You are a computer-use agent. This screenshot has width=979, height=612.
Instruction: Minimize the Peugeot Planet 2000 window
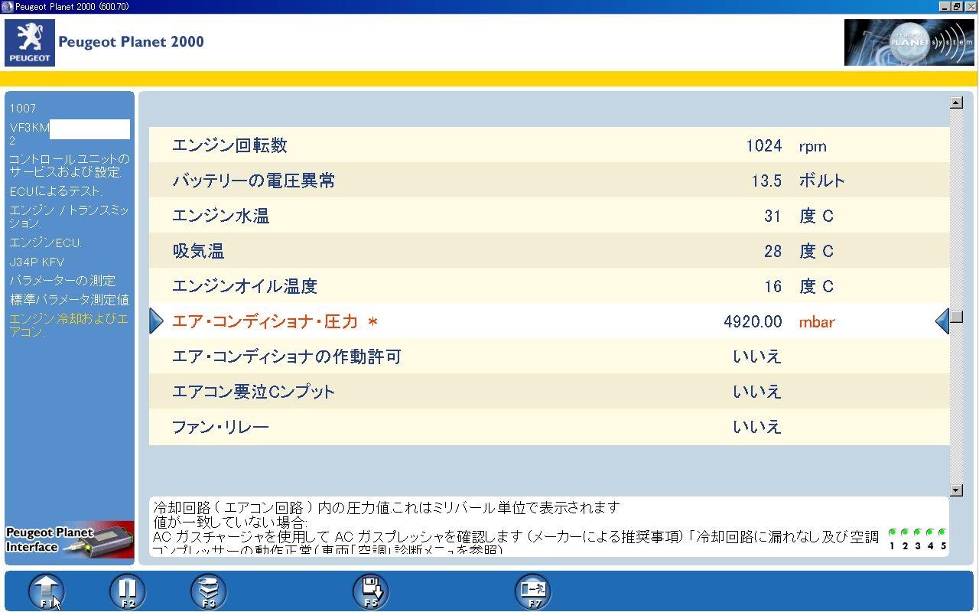tap(946, 7)
